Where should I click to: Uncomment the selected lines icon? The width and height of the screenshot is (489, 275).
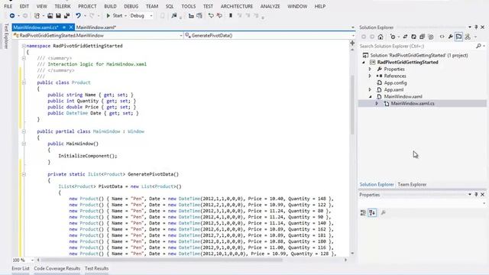point(219,15)
